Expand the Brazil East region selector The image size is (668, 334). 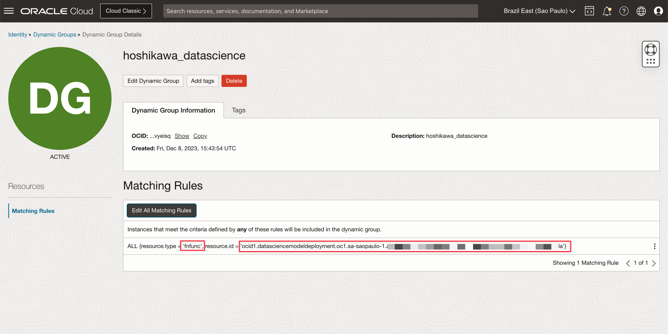[539, 11]
